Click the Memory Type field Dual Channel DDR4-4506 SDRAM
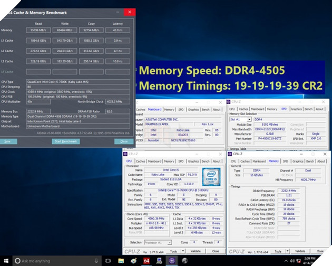The image size is (332, 266). click(78, 117)
